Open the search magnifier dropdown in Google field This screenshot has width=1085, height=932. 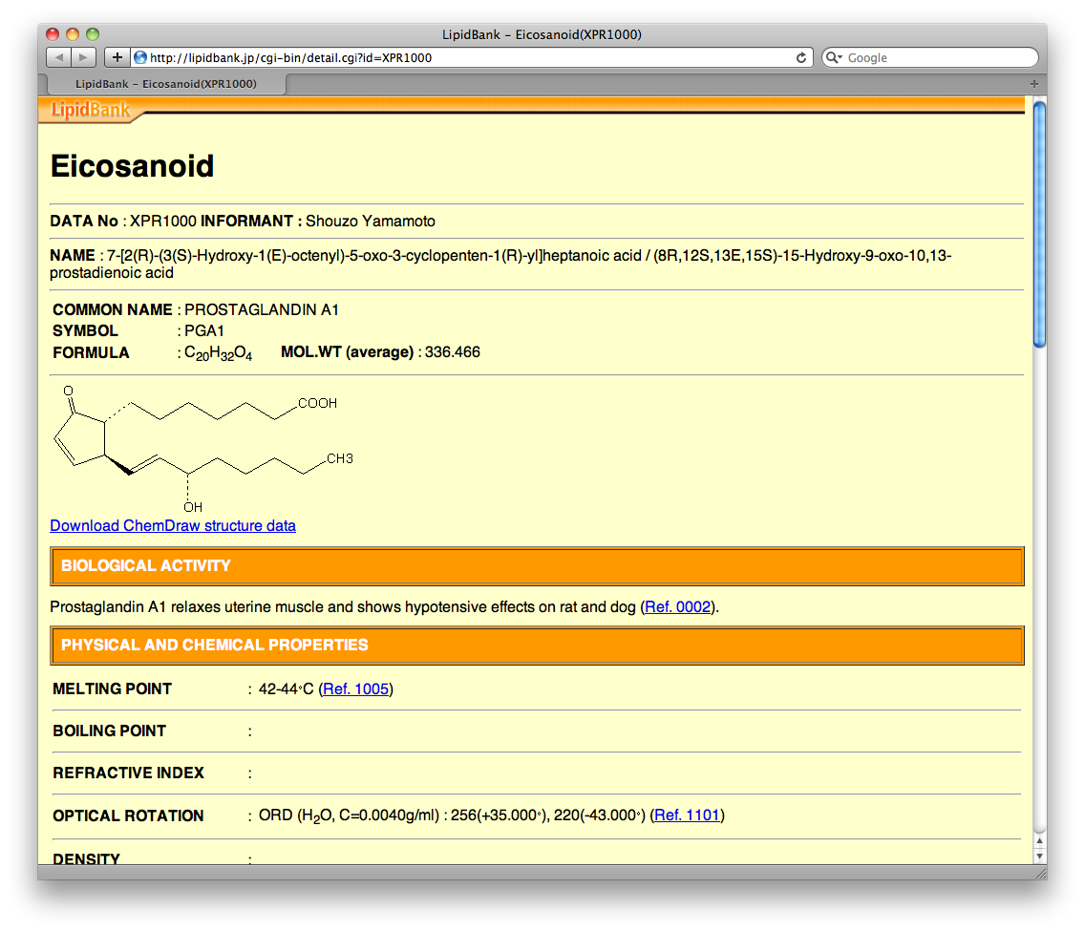pyautogui.click(x=834, y=57)
